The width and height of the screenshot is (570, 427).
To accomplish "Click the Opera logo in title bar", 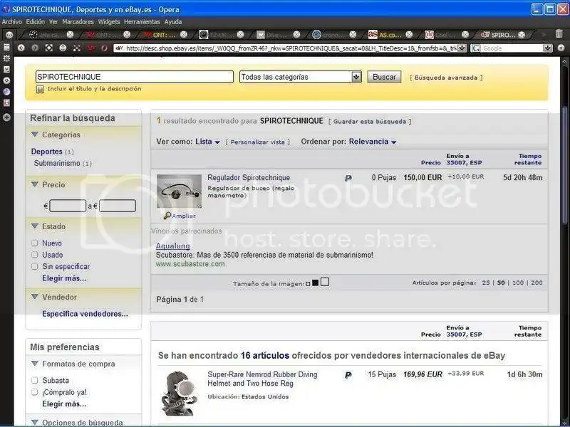I will click(x=6, y=9).
